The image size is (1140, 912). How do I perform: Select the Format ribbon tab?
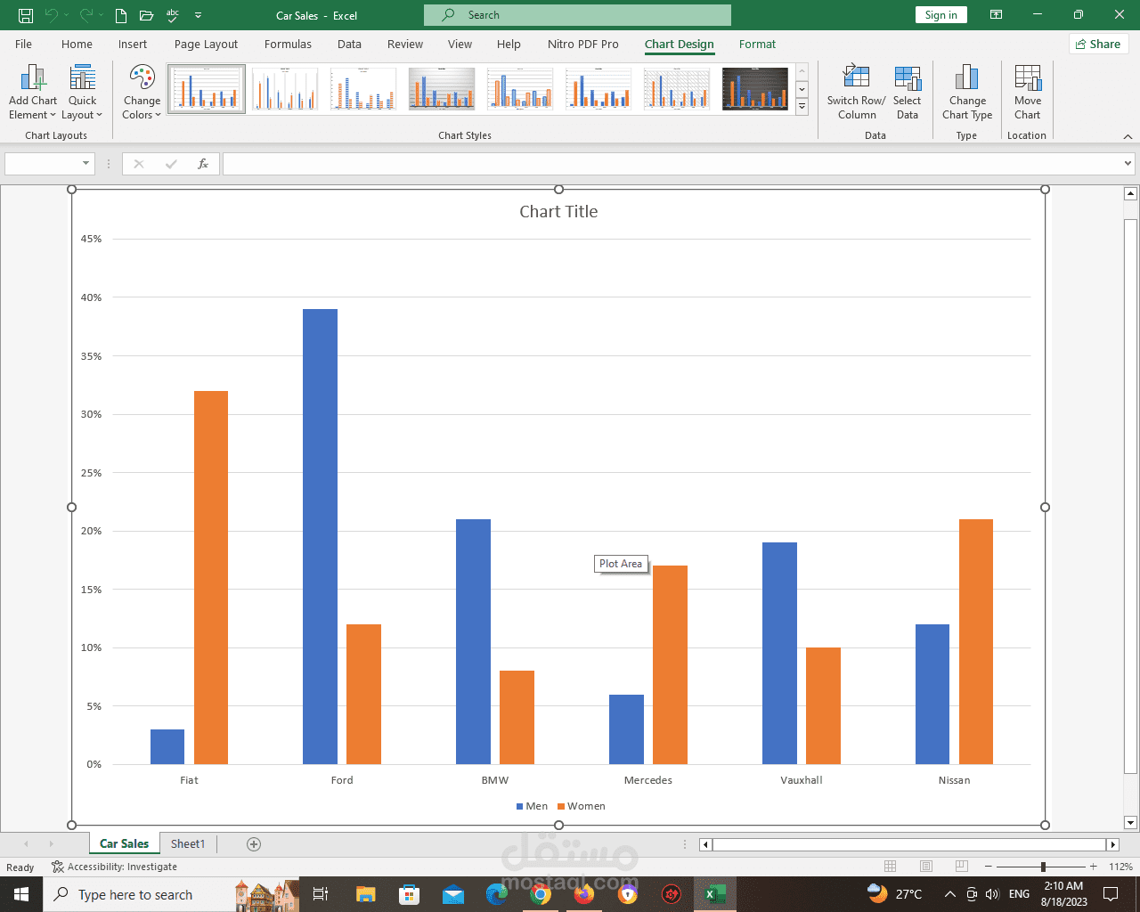pyautogui.click(x=757, y=44)
